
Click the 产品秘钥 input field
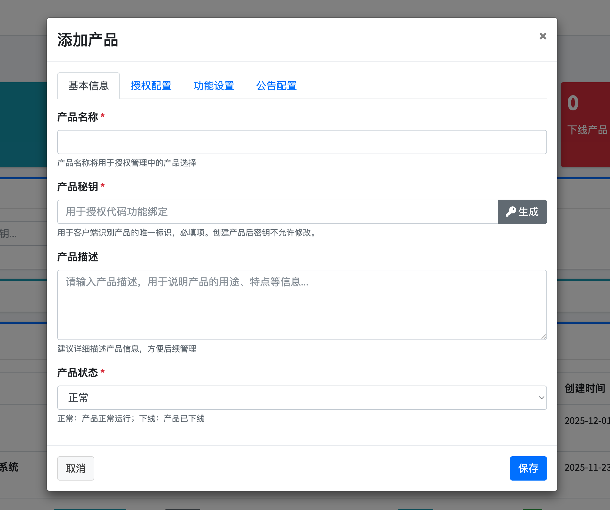pyautogui.click(x=277, y=211)
